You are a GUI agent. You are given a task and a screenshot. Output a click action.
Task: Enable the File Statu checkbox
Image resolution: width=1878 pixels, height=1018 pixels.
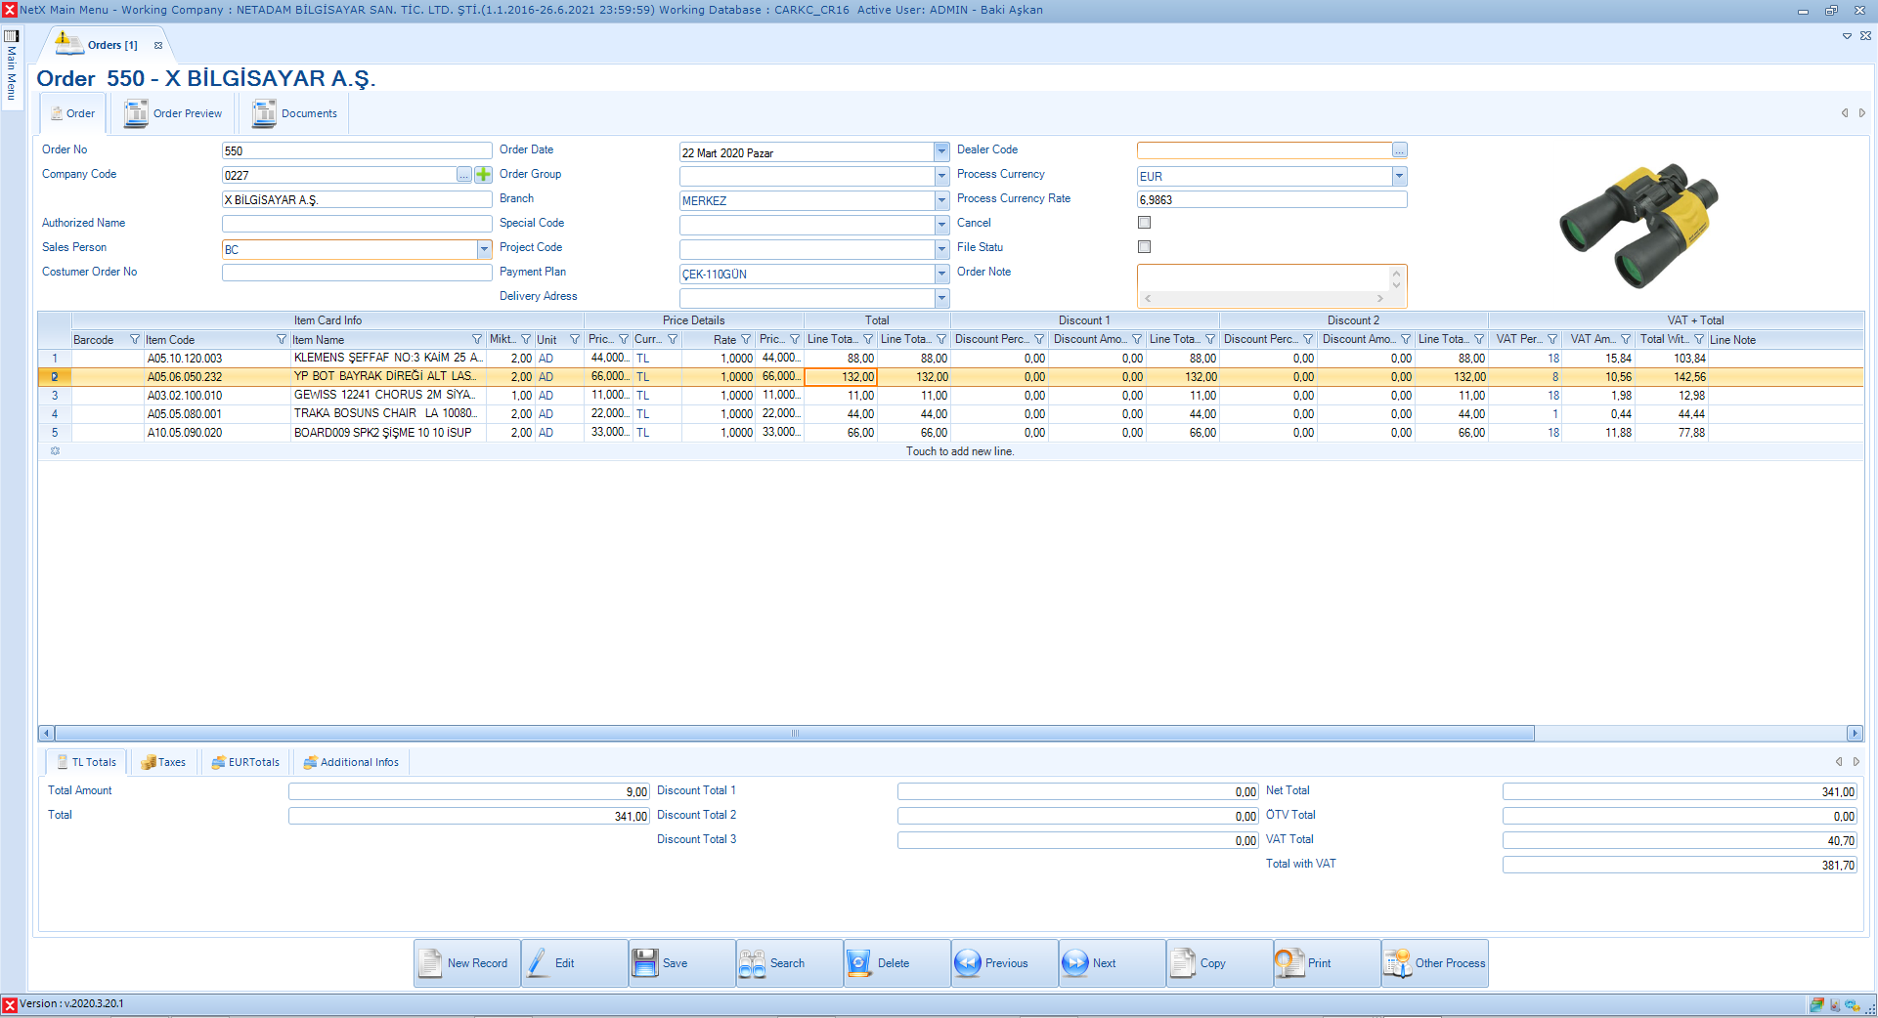tap(1144, 247)
